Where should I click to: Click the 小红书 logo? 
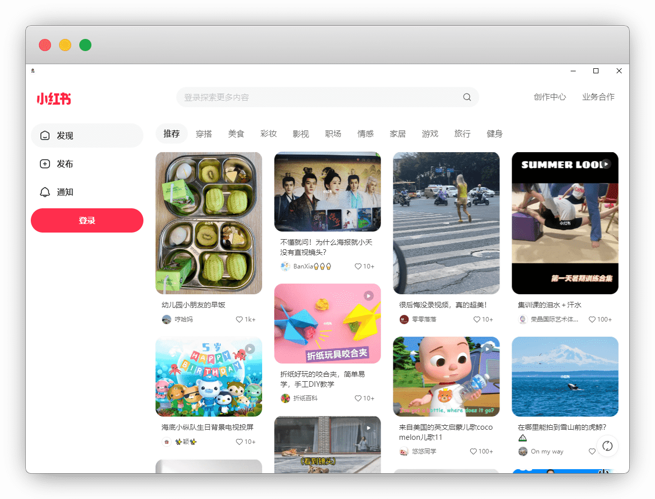(x=54, y=99)
